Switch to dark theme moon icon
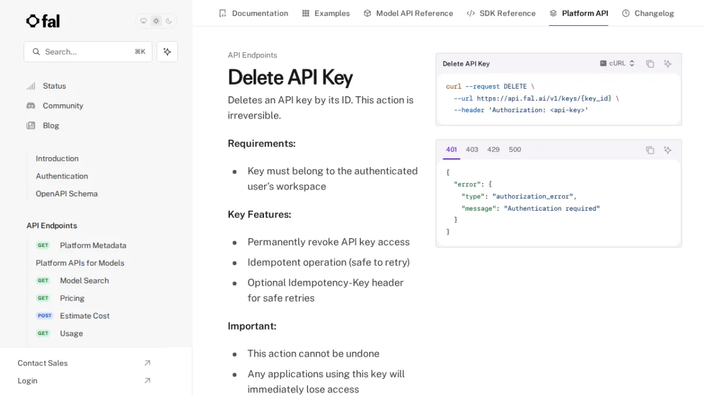 (x=169, y=21)
